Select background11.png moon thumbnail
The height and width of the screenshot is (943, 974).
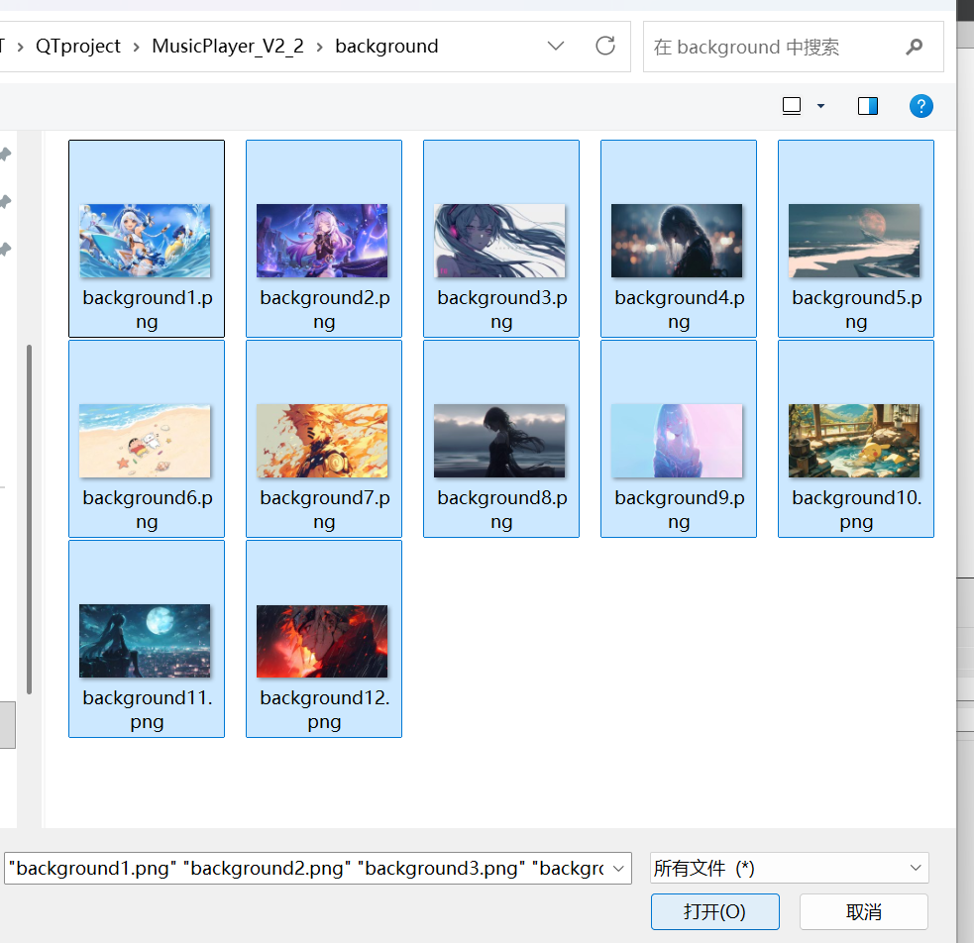[145, 641]
